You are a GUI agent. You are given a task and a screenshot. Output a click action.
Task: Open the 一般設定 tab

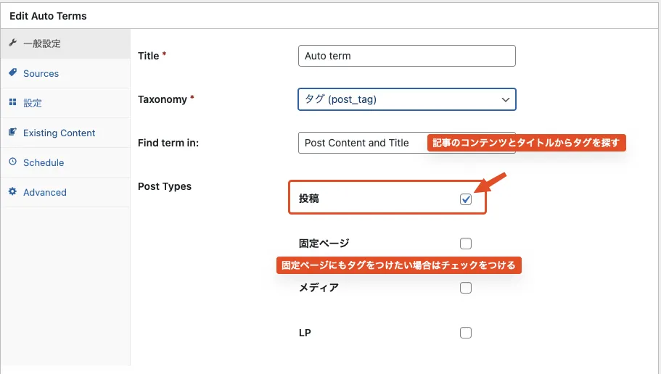coord(65,43)
